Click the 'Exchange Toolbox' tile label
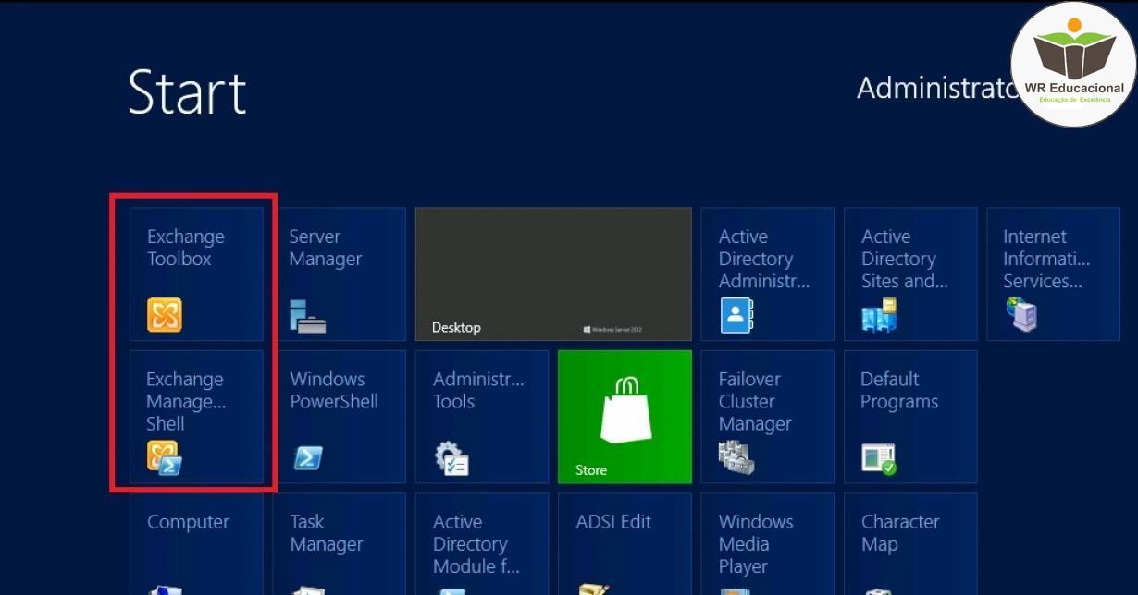The image size is (1138, 595). click(185, 248)
